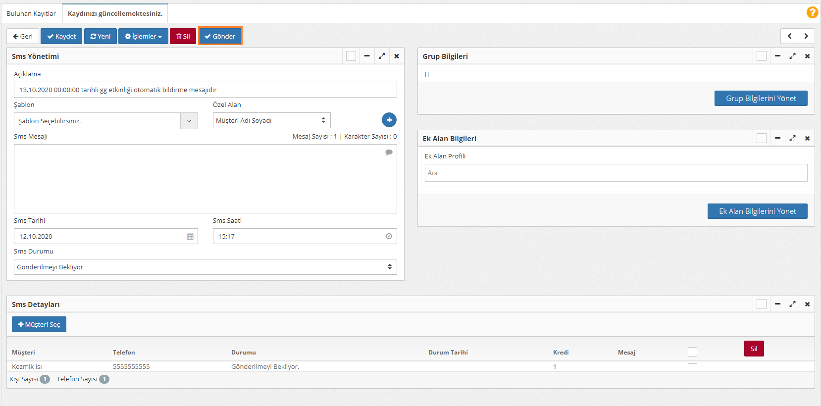Screen dimensions: 821x406
Task: Click the orange help question mark icon
Action: [812, 12]
